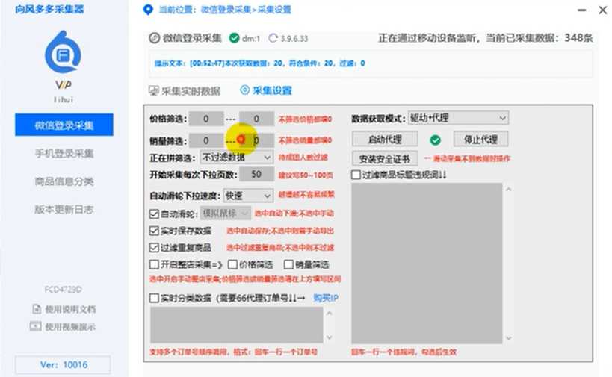Click the green proxy status check icon

[436, 140]
